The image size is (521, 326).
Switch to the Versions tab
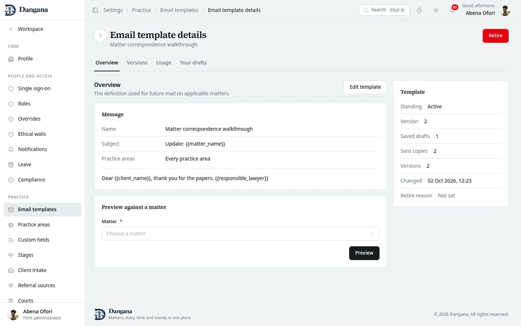coord(137,63)
